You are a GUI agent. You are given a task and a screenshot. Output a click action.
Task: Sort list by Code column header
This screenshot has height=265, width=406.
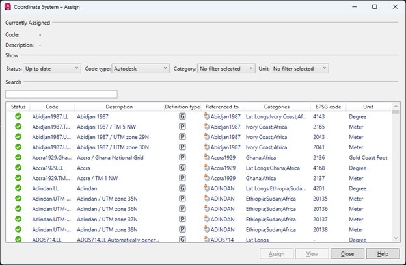pos(52,107)
